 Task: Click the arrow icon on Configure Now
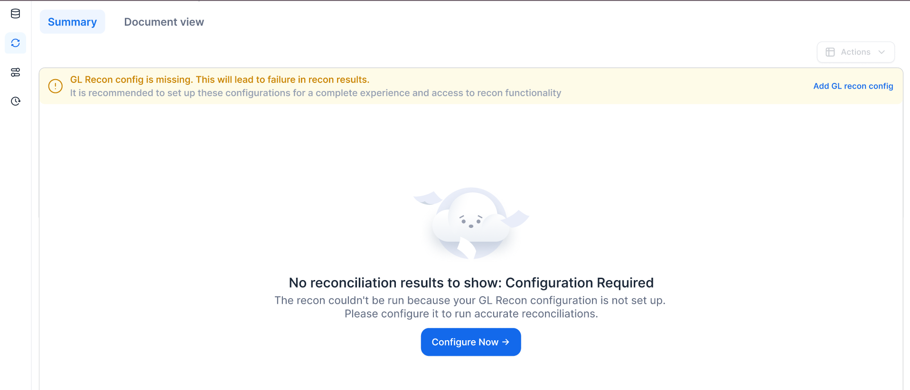(x=506, y=342)
